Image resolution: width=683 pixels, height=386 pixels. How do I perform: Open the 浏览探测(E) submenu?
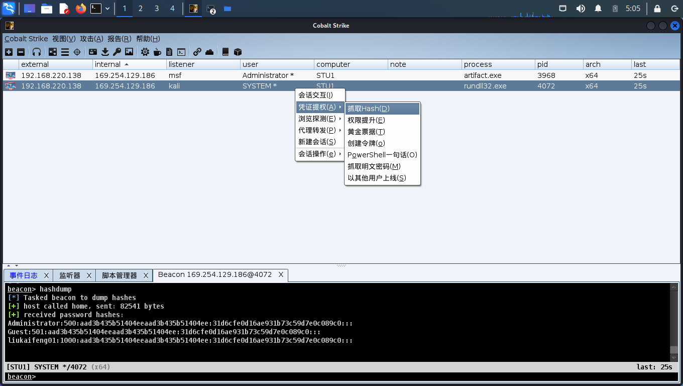tap(320, 119)
